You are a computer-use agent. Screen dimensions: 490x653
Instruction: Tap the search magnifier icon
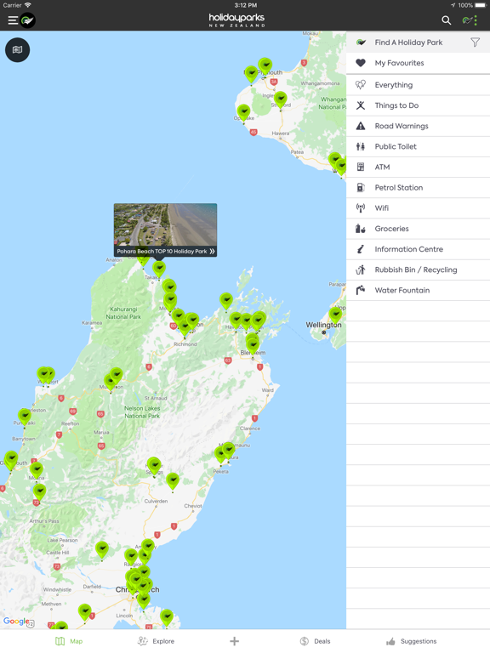(x=447, y=20)
